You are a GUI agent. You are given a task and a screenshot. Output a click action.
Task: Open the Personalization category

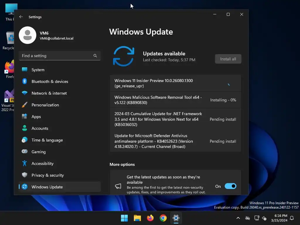(x=60, y=105)
